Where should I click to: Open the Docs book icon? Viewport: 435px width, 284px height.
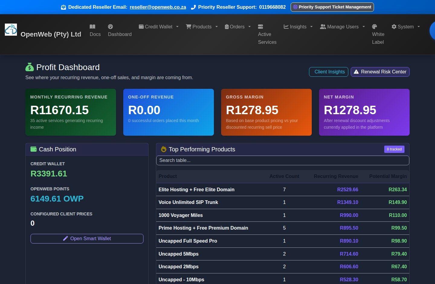pyautogui.click(x=92, y=27)
